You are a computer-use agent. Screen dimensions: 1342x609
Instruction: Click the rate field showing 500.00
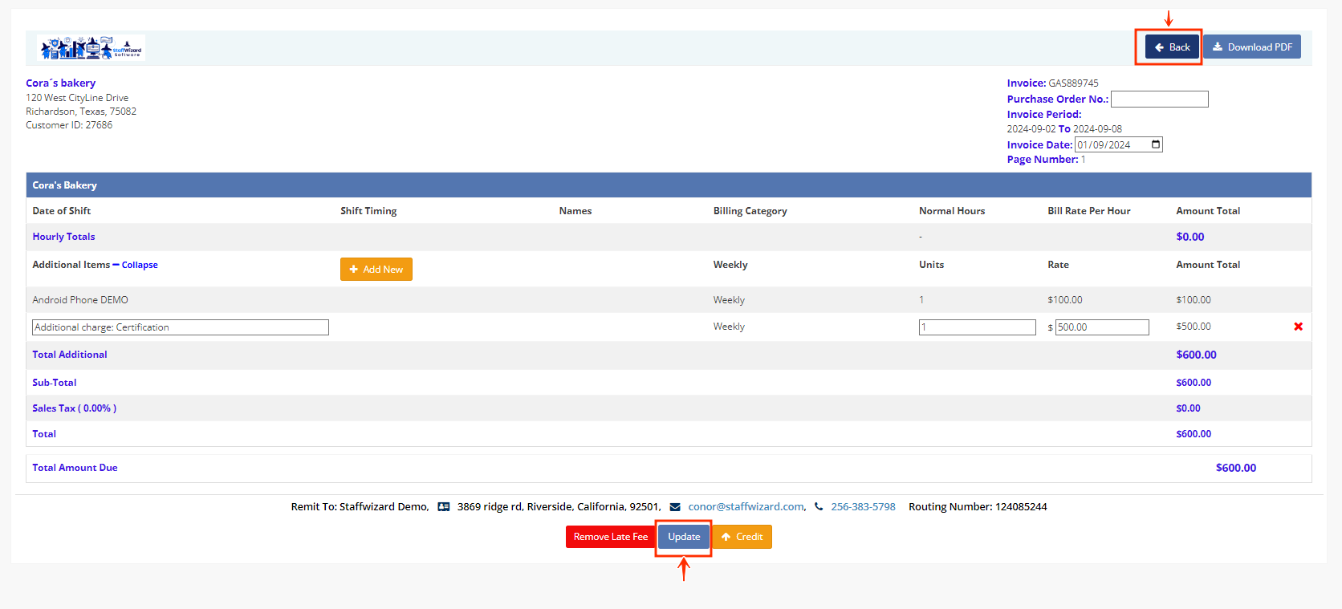click(x=1101, y=327)
